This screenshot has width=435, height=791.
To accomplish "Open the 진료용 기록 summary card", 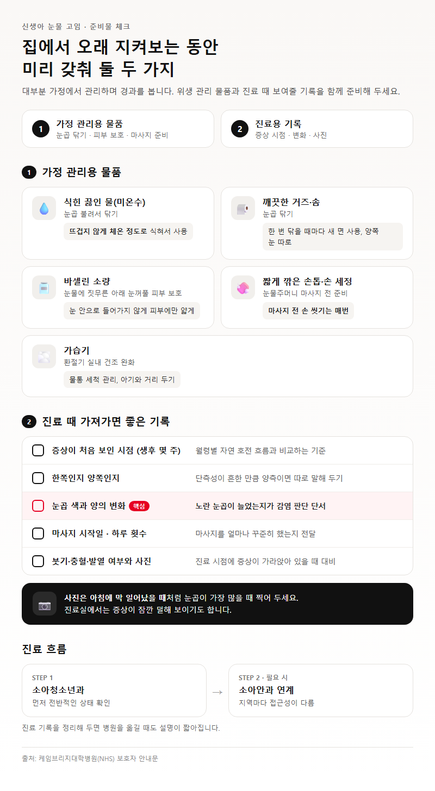I will 317,129.
